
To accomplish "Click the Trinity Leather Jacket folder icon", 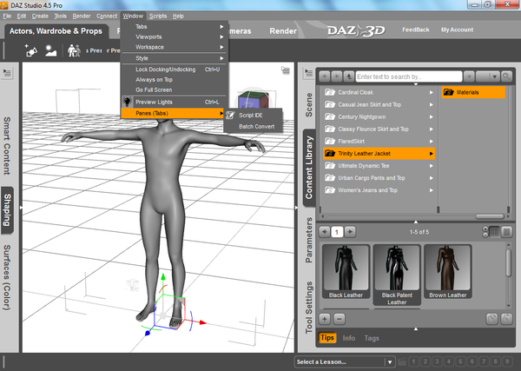I will pos(330,153).
